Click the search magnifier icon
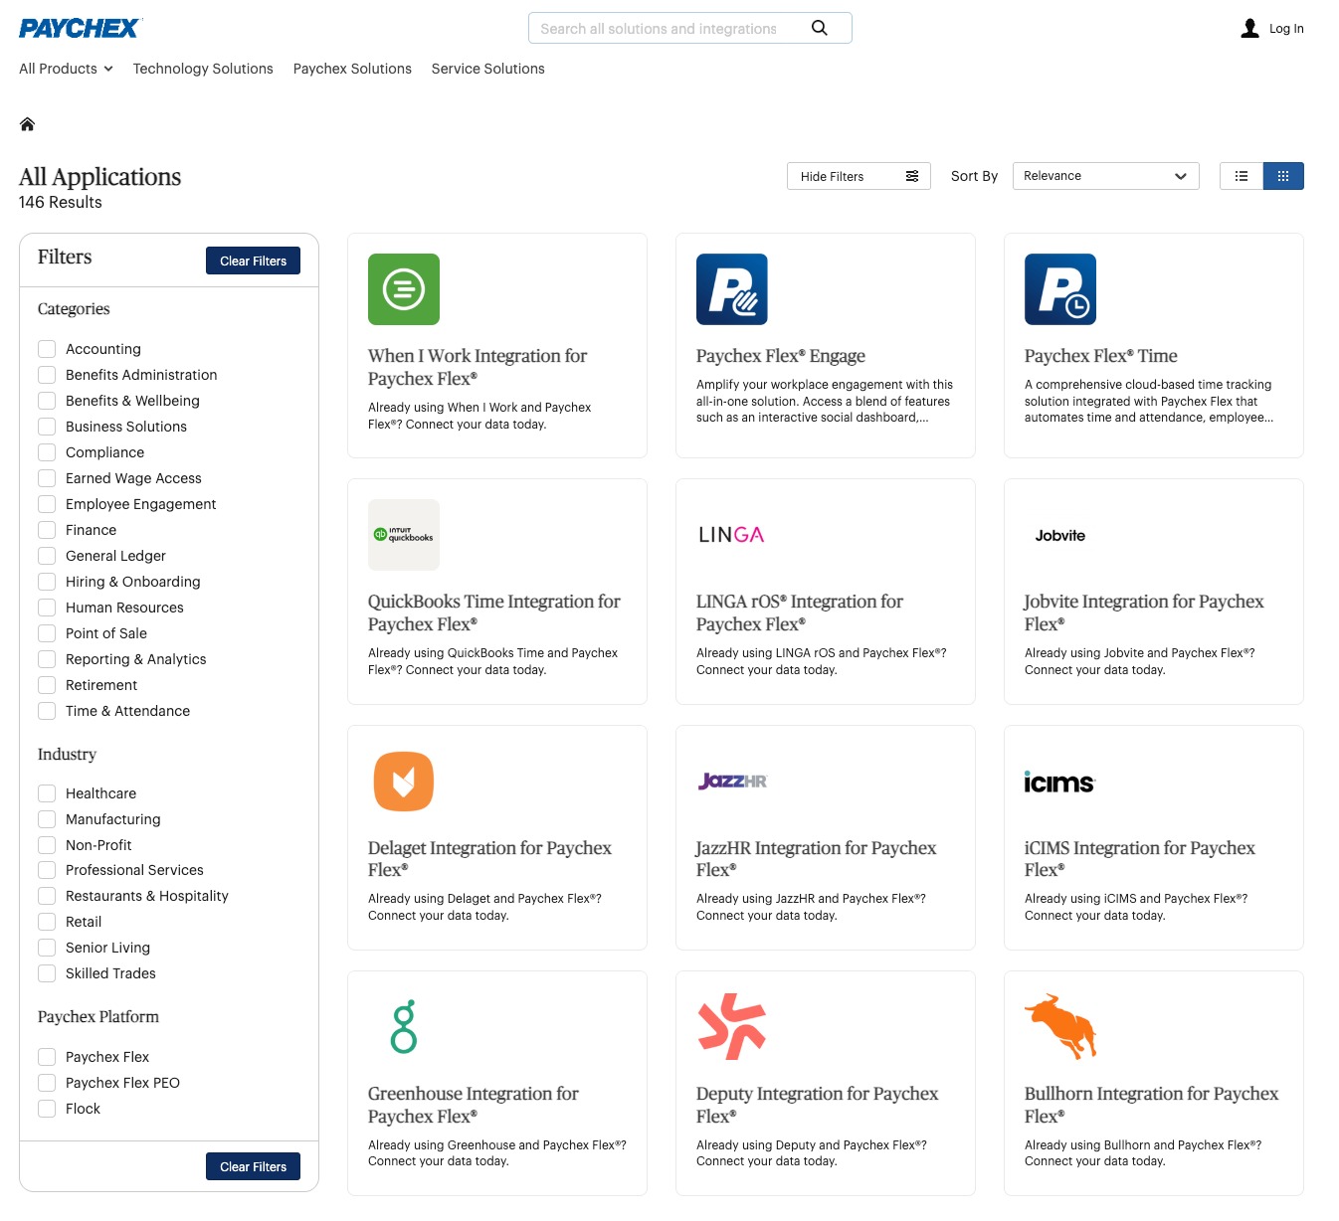 (819, 28)
